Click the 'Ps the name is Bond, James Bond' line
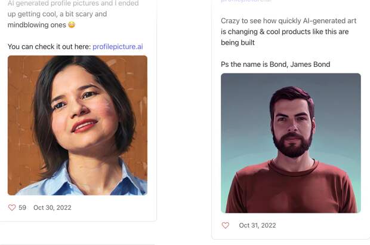Viewport: 370px width, 245px height. 275,64
